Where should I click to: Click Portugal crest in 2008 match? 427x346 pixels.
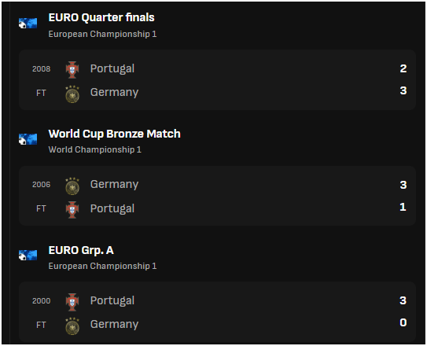click(x=72, y=70)
